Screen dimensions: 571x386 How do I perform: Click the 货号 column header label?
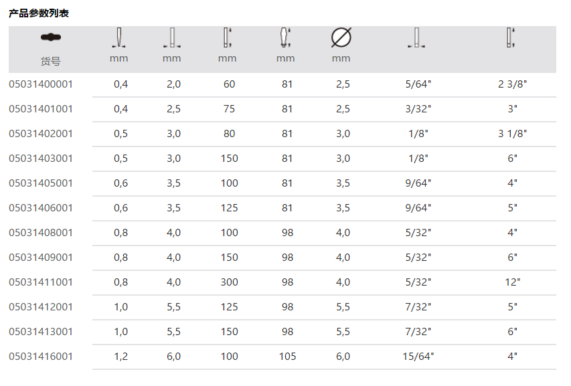(x=50, y=61)
